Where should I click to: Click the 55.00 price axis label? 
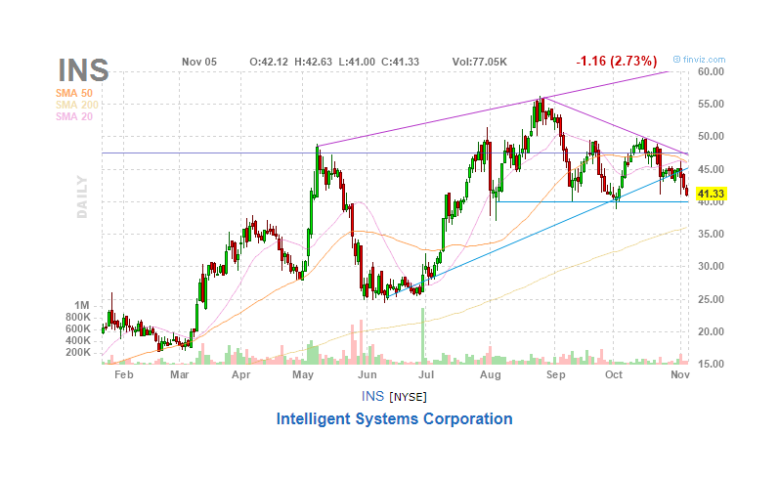711,104
